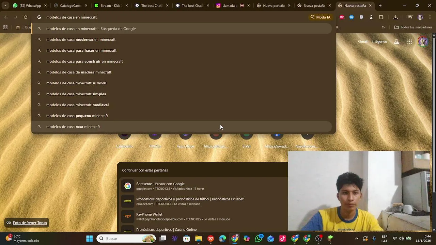Open the media controls icon
The width and height of the screenshot is (436, 245).
coord(410,17)
